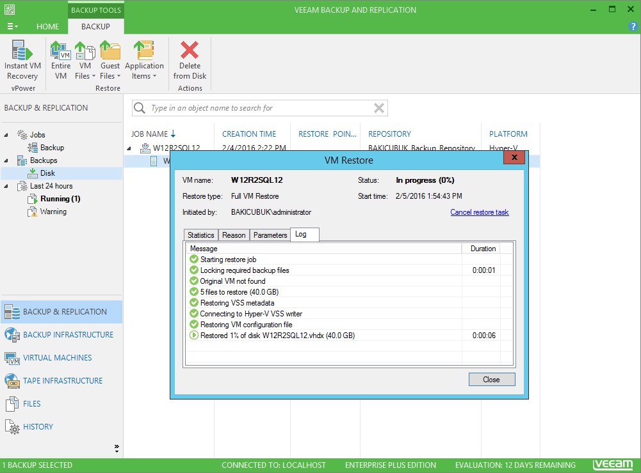Open the Application Items dropdown arrow
The width and height of the screenshot is (641, 473).
click(x=154, y=76)
